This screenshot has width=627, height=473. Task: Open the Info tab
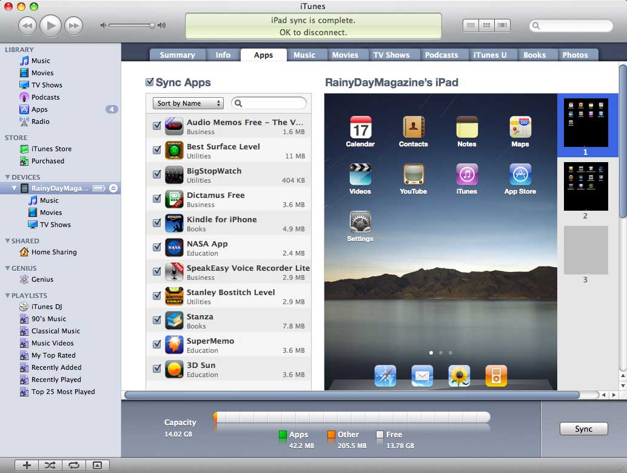point(223,55)
